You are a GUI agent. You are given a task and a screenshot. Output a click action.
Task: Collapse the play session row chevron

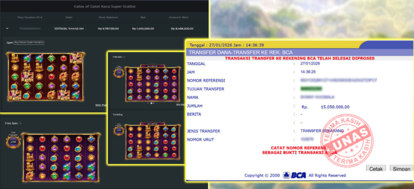(x=7, y=28)
